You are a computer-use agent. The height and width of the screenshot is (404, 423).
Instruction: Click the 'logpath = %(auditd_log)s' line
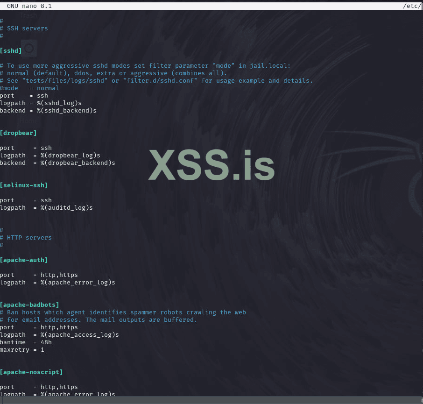pyautogui.click(x=46, y=208)
